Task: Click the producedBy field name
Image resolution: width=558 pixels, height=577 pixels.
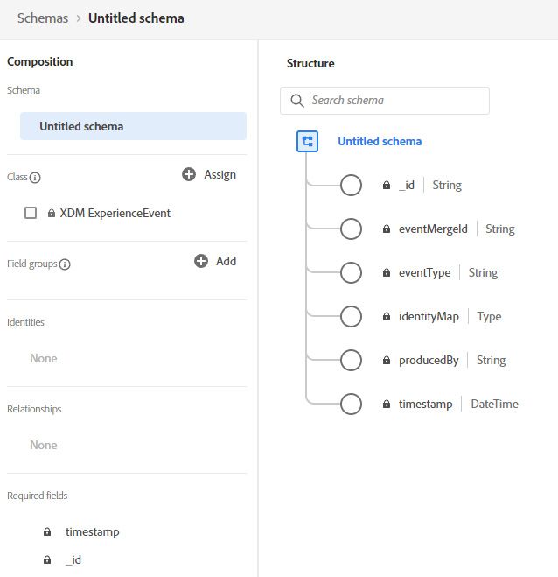Action: pyautogui.click(x=429, y=360)
